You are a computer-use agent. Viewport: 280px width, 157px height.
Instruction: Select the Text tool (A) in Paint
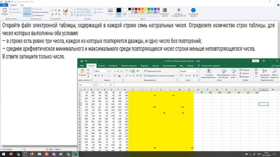pyautogui.click(x=59, y=10)
